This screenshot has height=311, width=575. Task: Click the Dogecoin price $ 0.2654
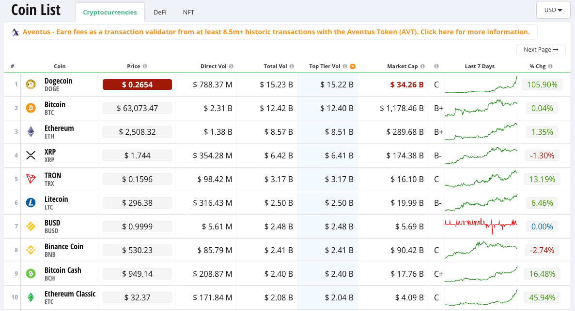click(x=137, y=85)
